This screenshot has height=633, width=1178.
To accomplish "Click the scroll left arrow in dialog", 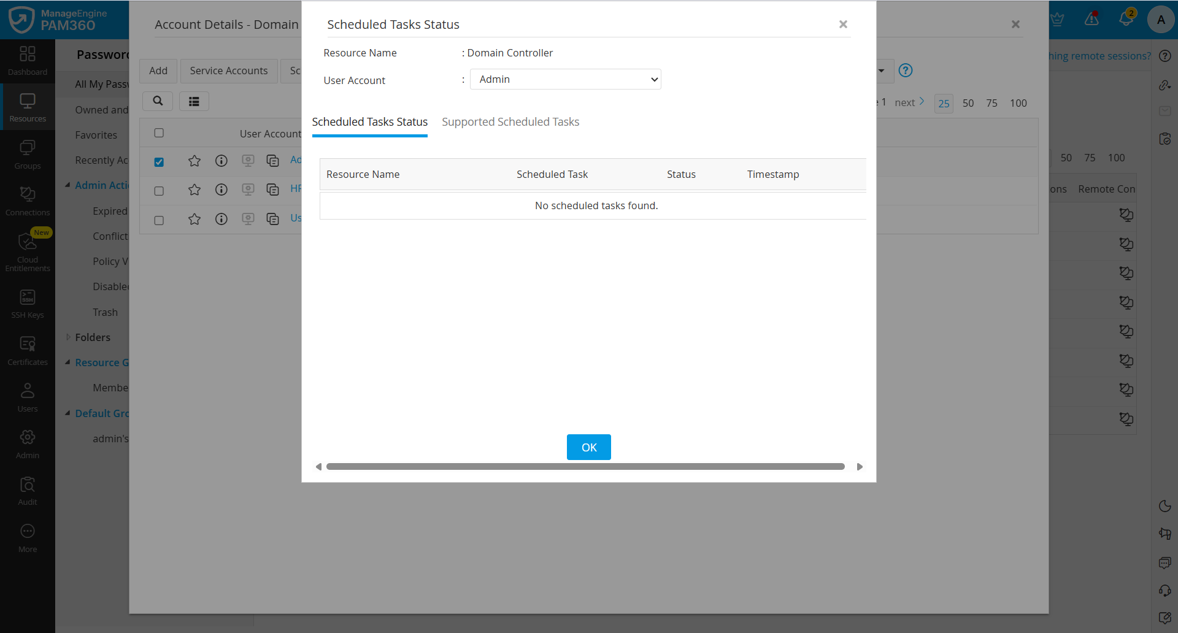I will [x=318, y=467].
